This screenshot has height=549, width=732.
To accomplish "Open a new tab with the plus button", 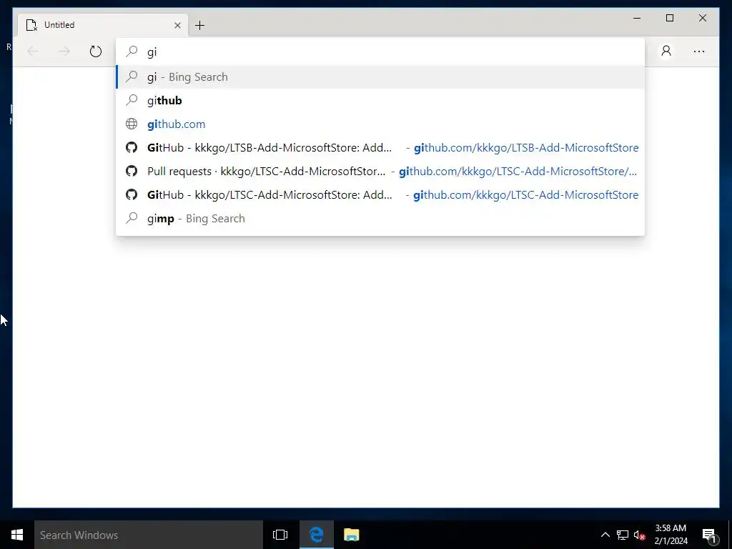I will click(200, 25).
